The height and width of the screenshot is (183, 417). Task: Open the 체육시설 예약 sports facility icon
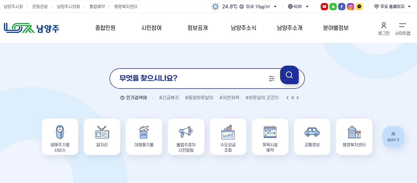tap(270, 136)
